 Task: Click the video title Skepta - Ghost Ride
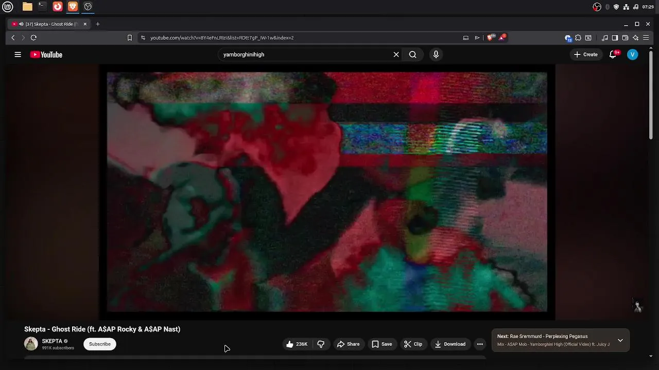[102, 329]
